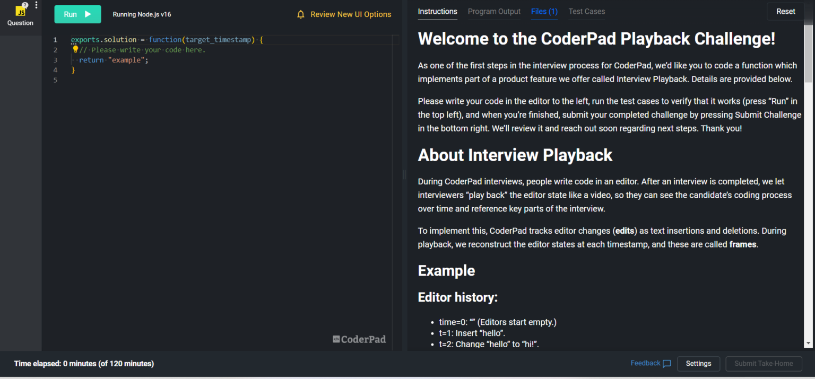This screenshot has width=815, height=379.
Task: Open the Test Cases tab
Action: tap(586, 11)
